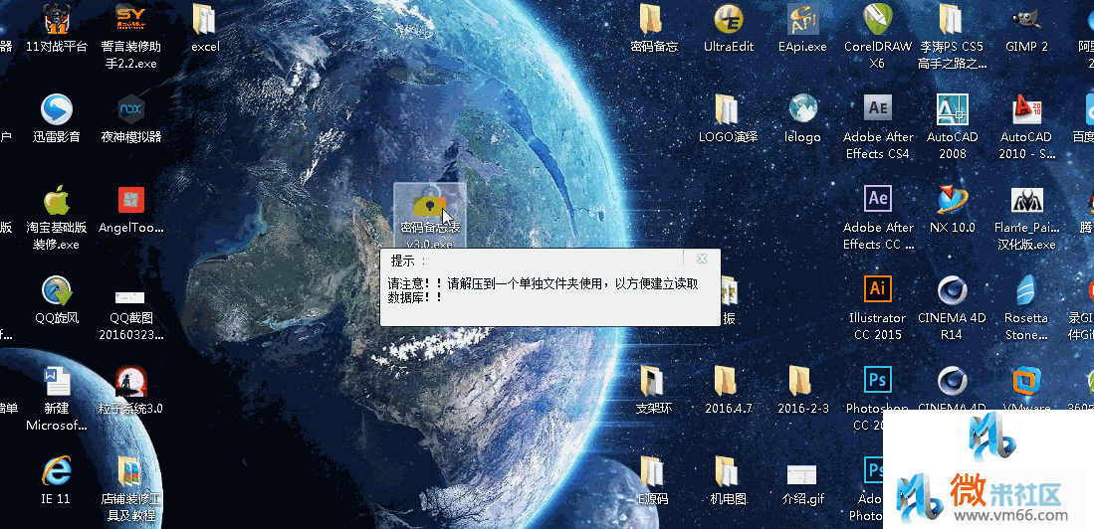The image size is (1094, 529).
Task: Open the 支架环 folder
Action: tap(653, 391)
